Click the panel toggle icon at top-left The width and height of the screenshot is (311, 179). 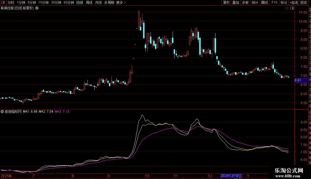point(3,2)
